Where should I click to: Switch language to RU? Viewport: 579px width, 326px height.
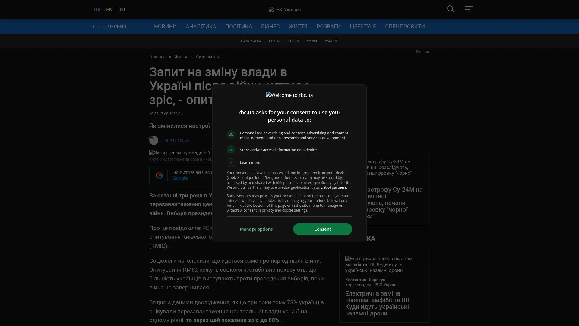tap(121, 10)
